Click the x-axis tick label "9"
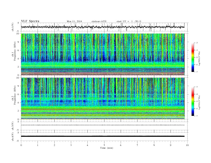 tap(171, 145)
